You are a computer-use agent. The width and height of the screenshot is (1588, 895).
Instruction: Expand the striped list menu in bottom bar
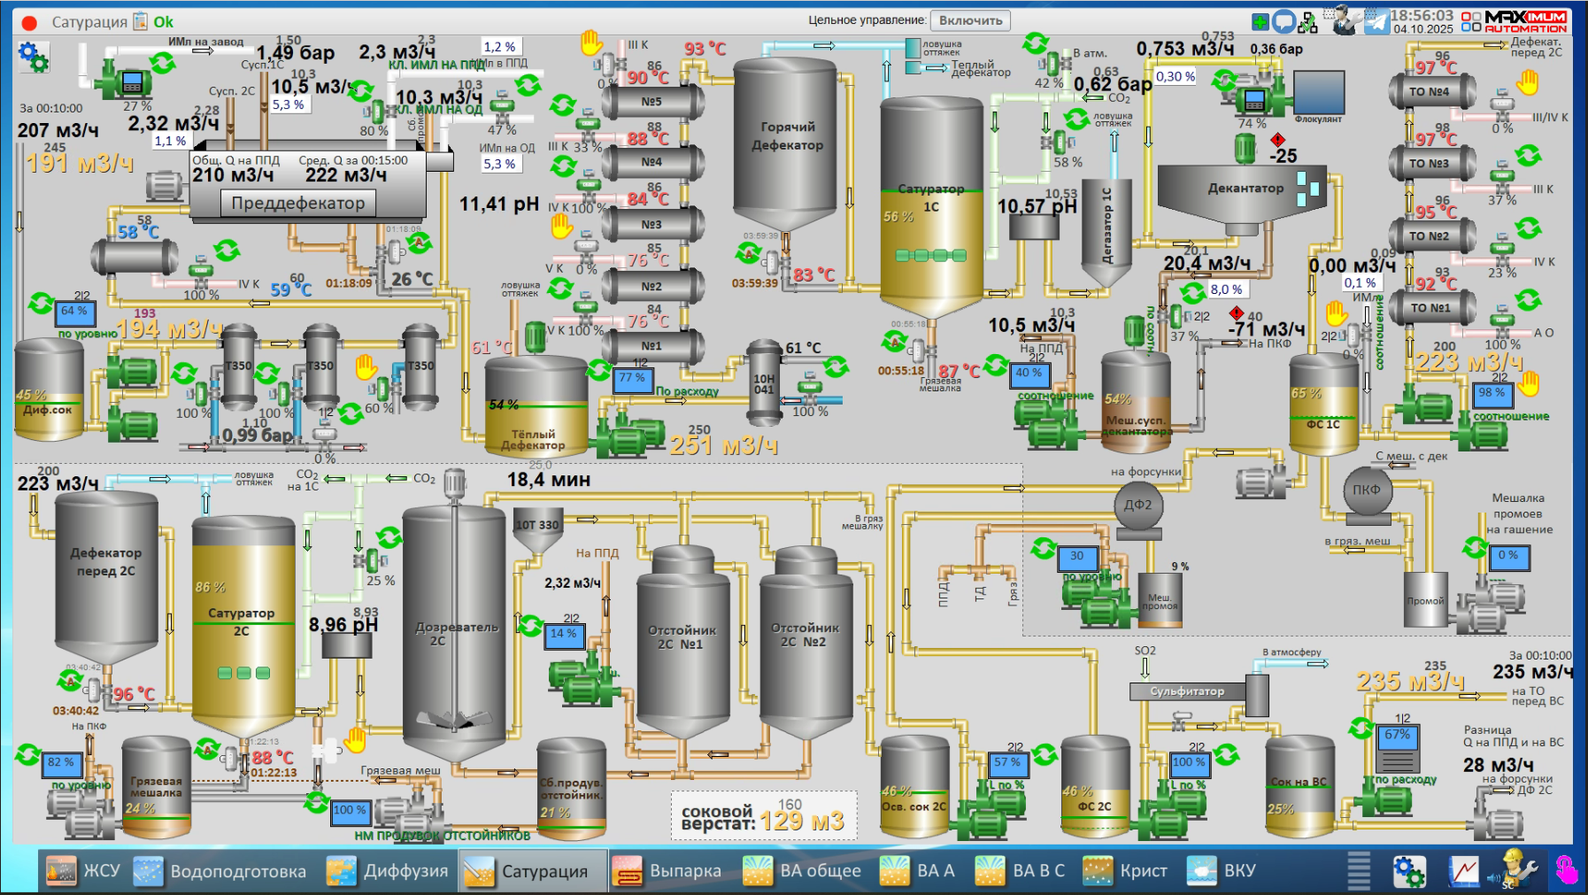(x=1359, y=870)
